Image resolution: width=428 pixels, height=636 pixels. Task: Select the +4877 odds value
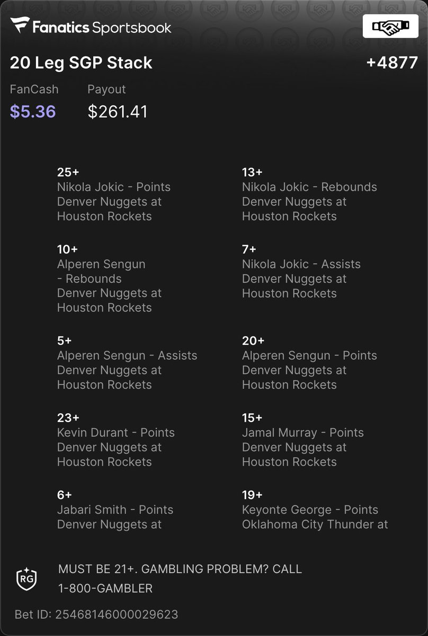392,63
